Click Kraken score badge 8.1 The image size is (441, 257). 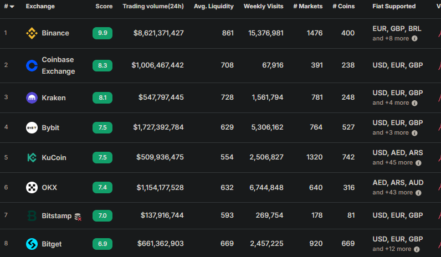pos(102,97)
